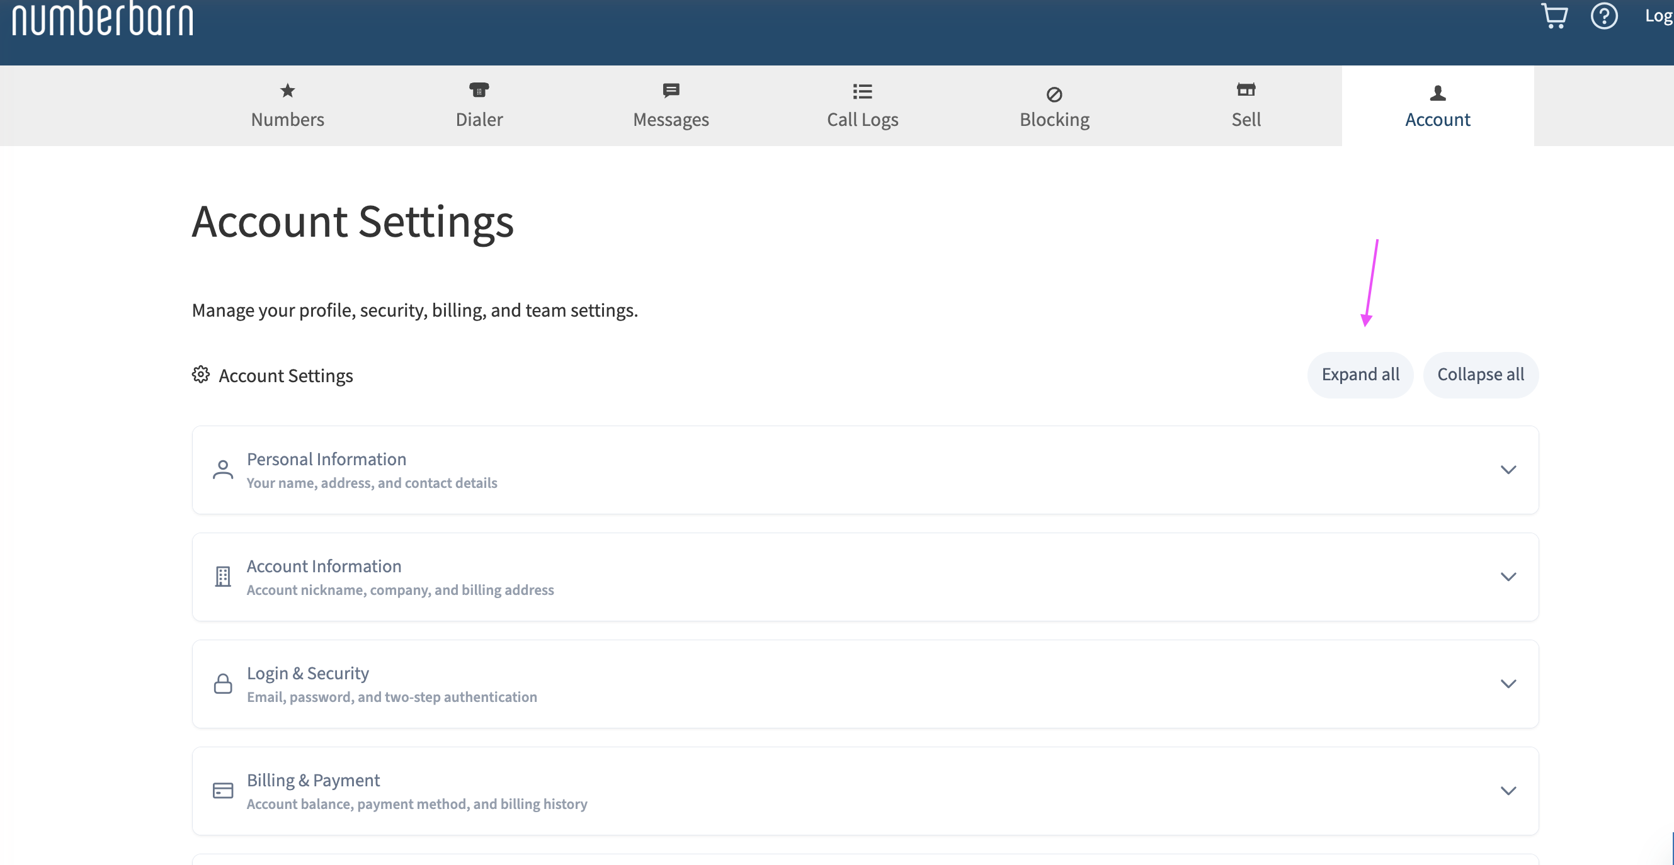Viewport: 1674px width, 865px height.
Task: Expand Personal Information with its chevron
Action: (1508, 470)
